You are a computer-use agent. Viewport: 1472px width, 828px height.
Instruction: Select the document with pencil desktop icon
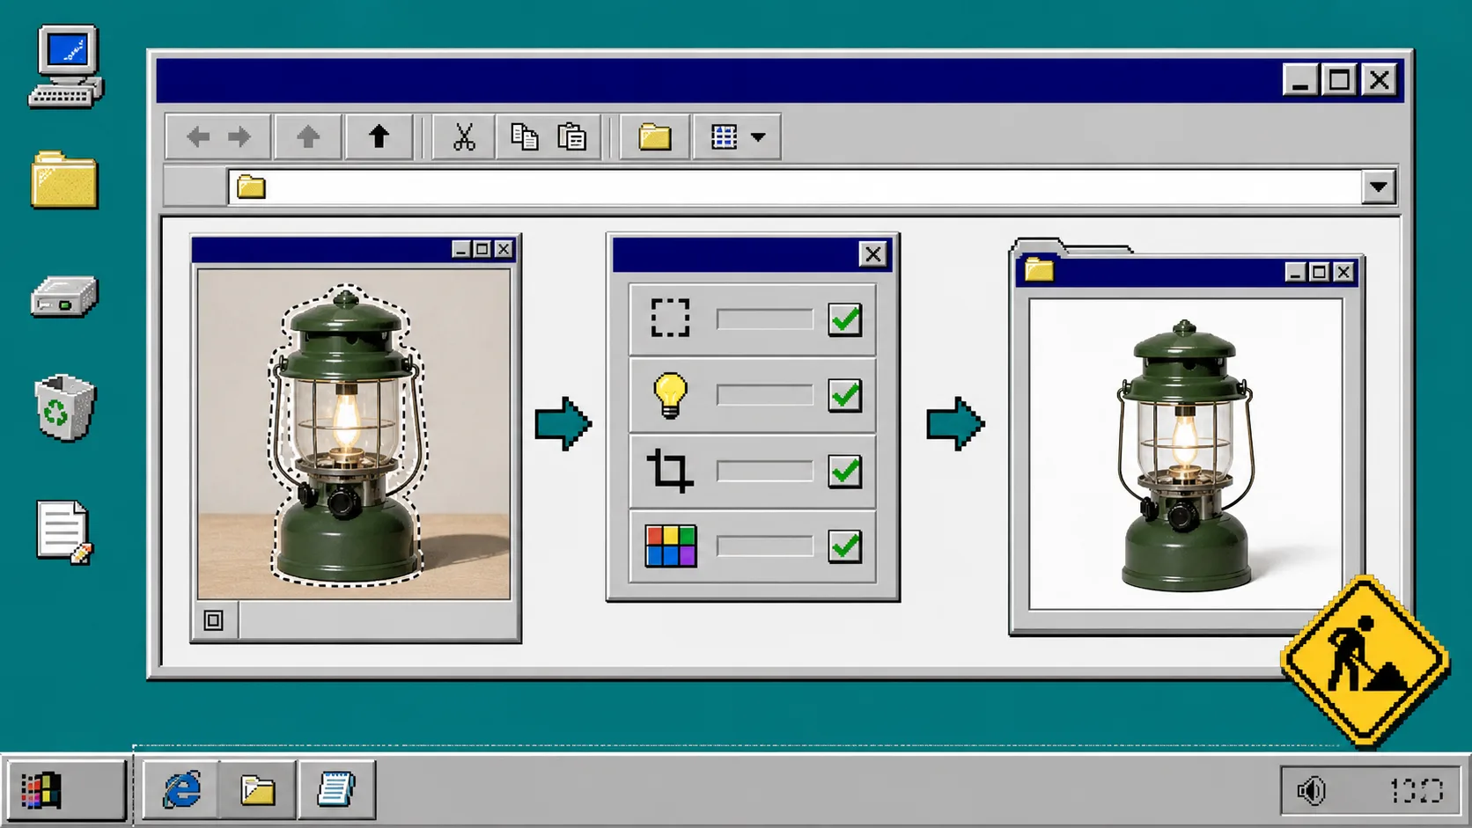click(64, 531)
